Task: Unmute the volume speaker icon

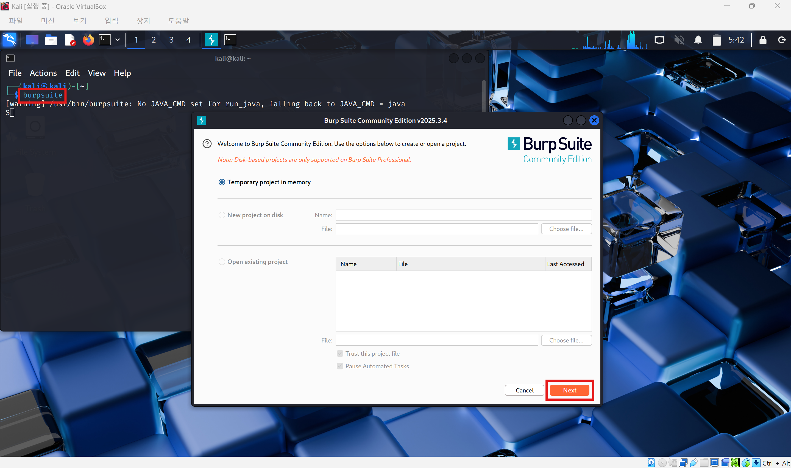Action: coord(679,40)
